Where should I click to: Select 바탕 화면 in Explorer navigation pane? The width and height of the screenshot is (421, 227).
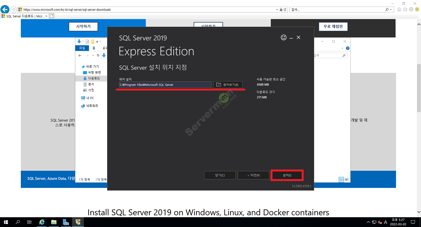[92, 72]
